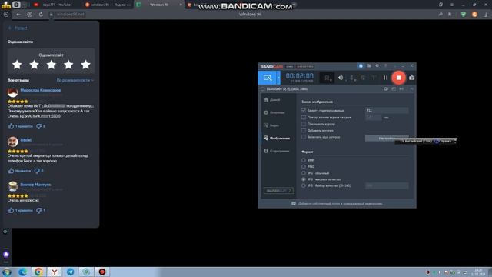
Task: Click the F11 hotkey input field
Action: [387, 111]
